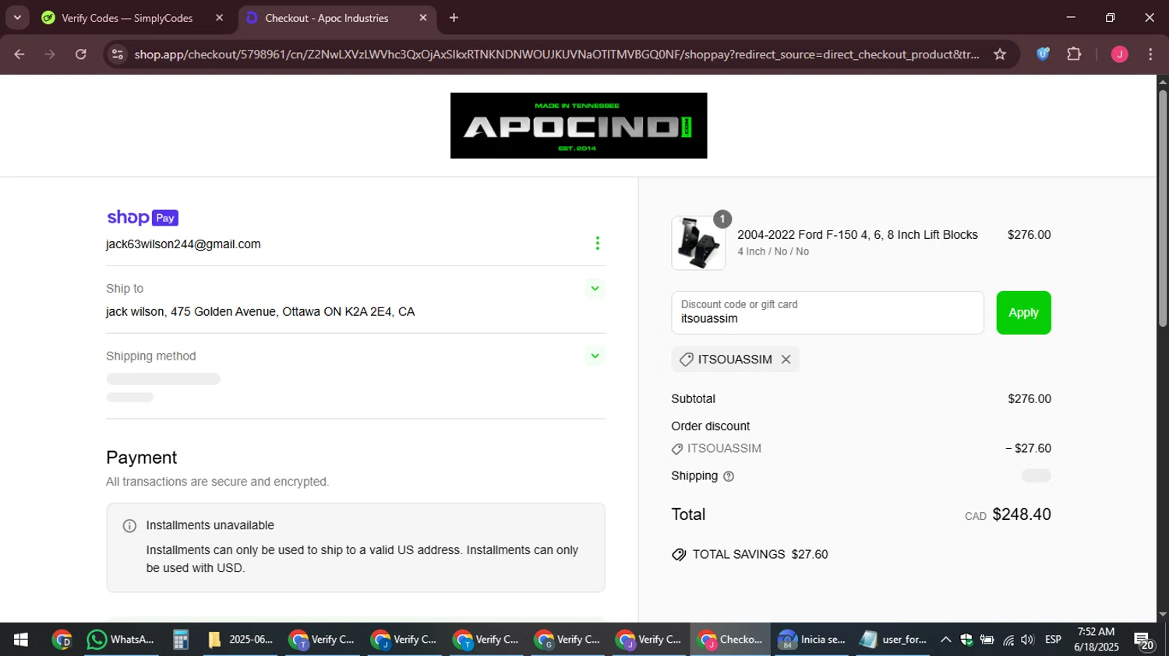Viewport: 1169px width, 656px height.
Task: View site information icon in address bar
Action: pos(118,54)
